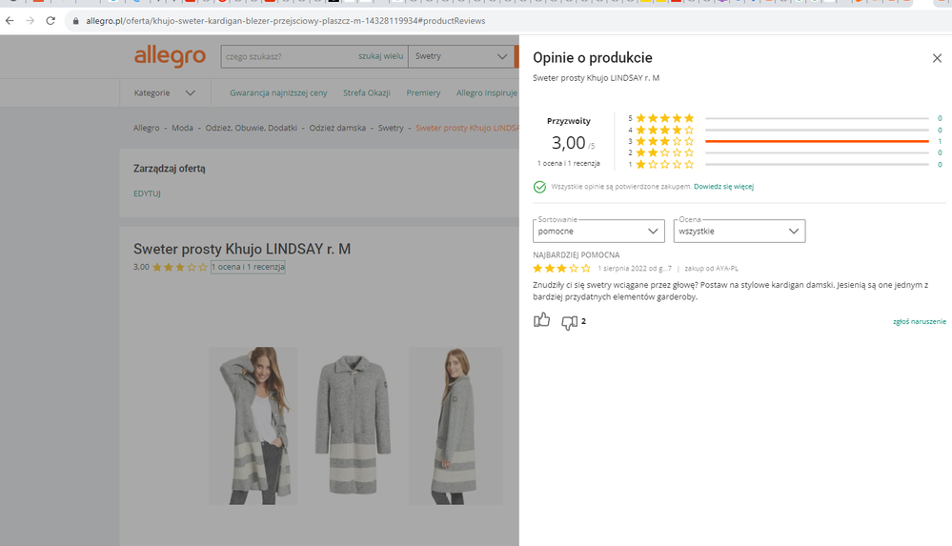Screen dimensions: 952x546
Task: Click the browser address bar URL
Action: (x=285, y=21)
